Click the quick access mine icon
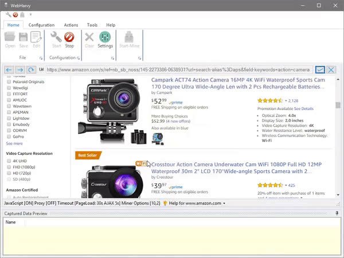Screen dimensions: 344x258 click(x=22, y=15)
